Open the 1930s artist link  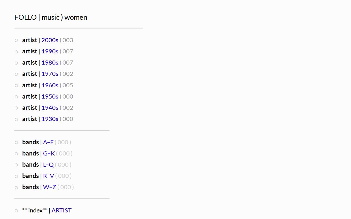50,119
